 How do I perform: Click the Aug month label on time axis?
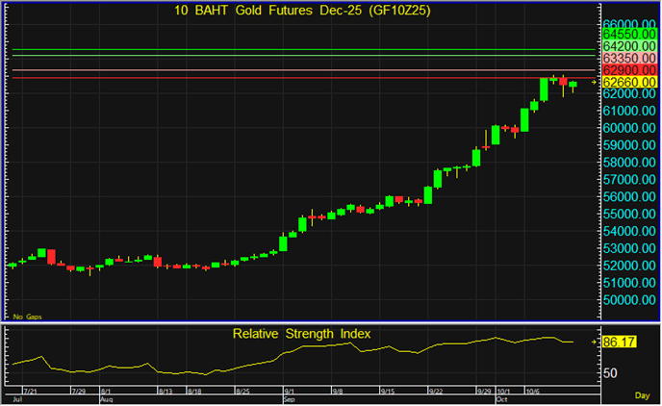click(x=105, y=398)
